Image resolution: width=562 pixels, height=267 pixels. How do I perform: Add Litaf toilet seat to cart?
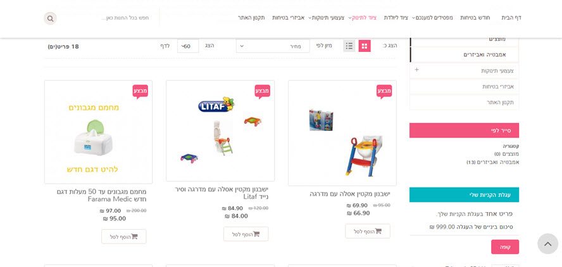tap(246, 234)
